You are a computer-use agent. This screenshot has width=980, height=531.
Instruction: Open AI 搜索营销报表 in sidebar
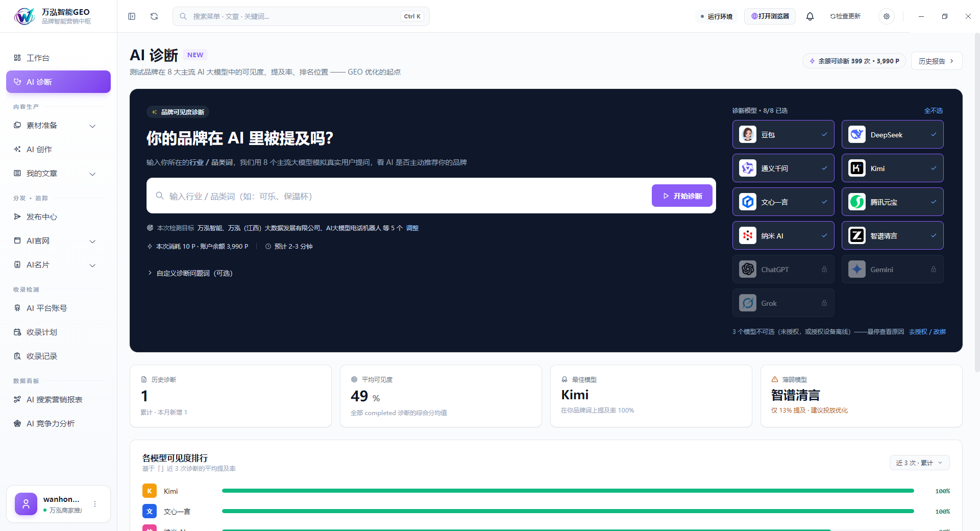(58, 399)
